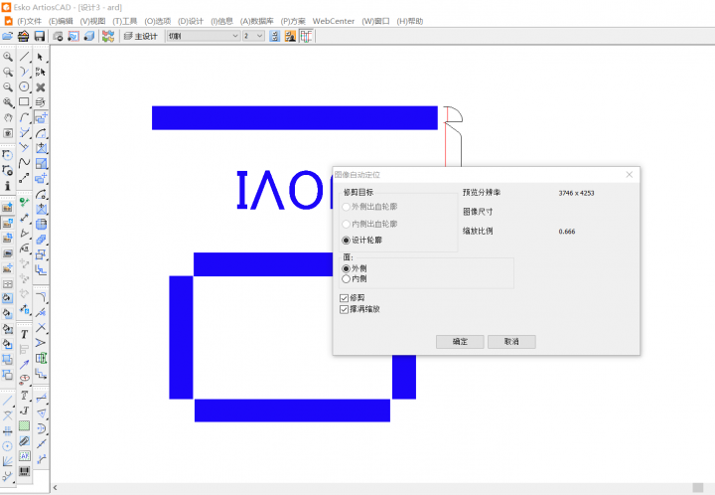This screenshot has height=495, width=715.
Task: Click the 主设计 layer button
Action: point(139,36)
